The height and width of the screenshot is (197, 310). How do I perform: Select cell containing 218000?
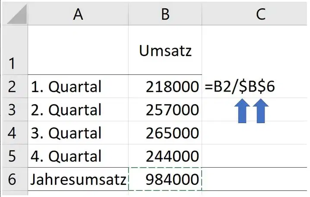pyautogui.click(x=165, y=86)
